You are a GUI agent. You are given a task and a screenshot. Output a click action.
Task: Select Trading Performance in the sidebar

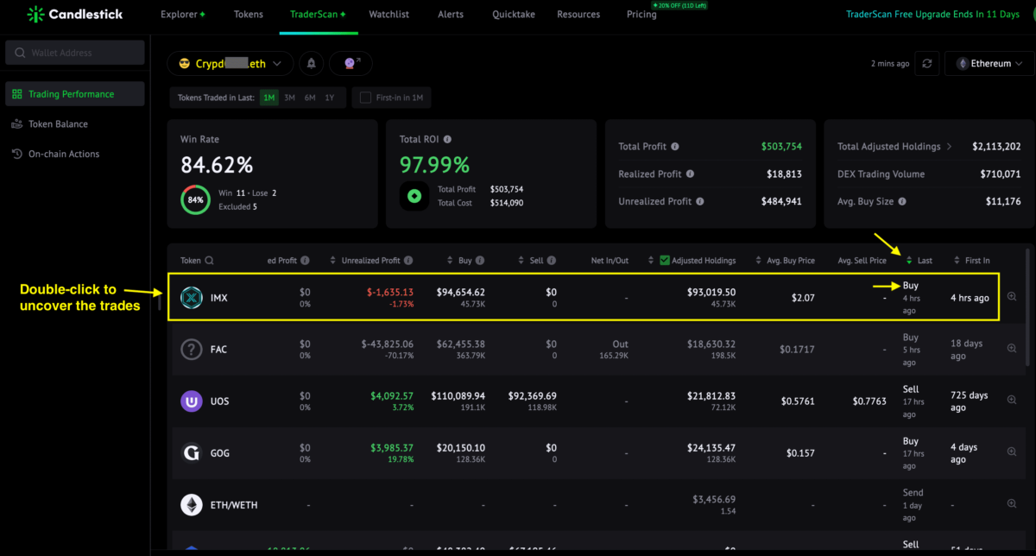point(75,94)
